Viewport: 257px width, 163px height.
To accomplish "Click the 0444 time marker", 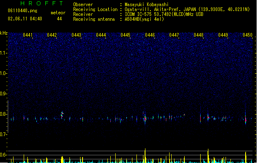I will pos(101,35).
